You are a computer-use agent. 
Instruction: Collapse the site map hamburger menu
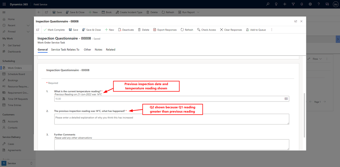[4, 12]
